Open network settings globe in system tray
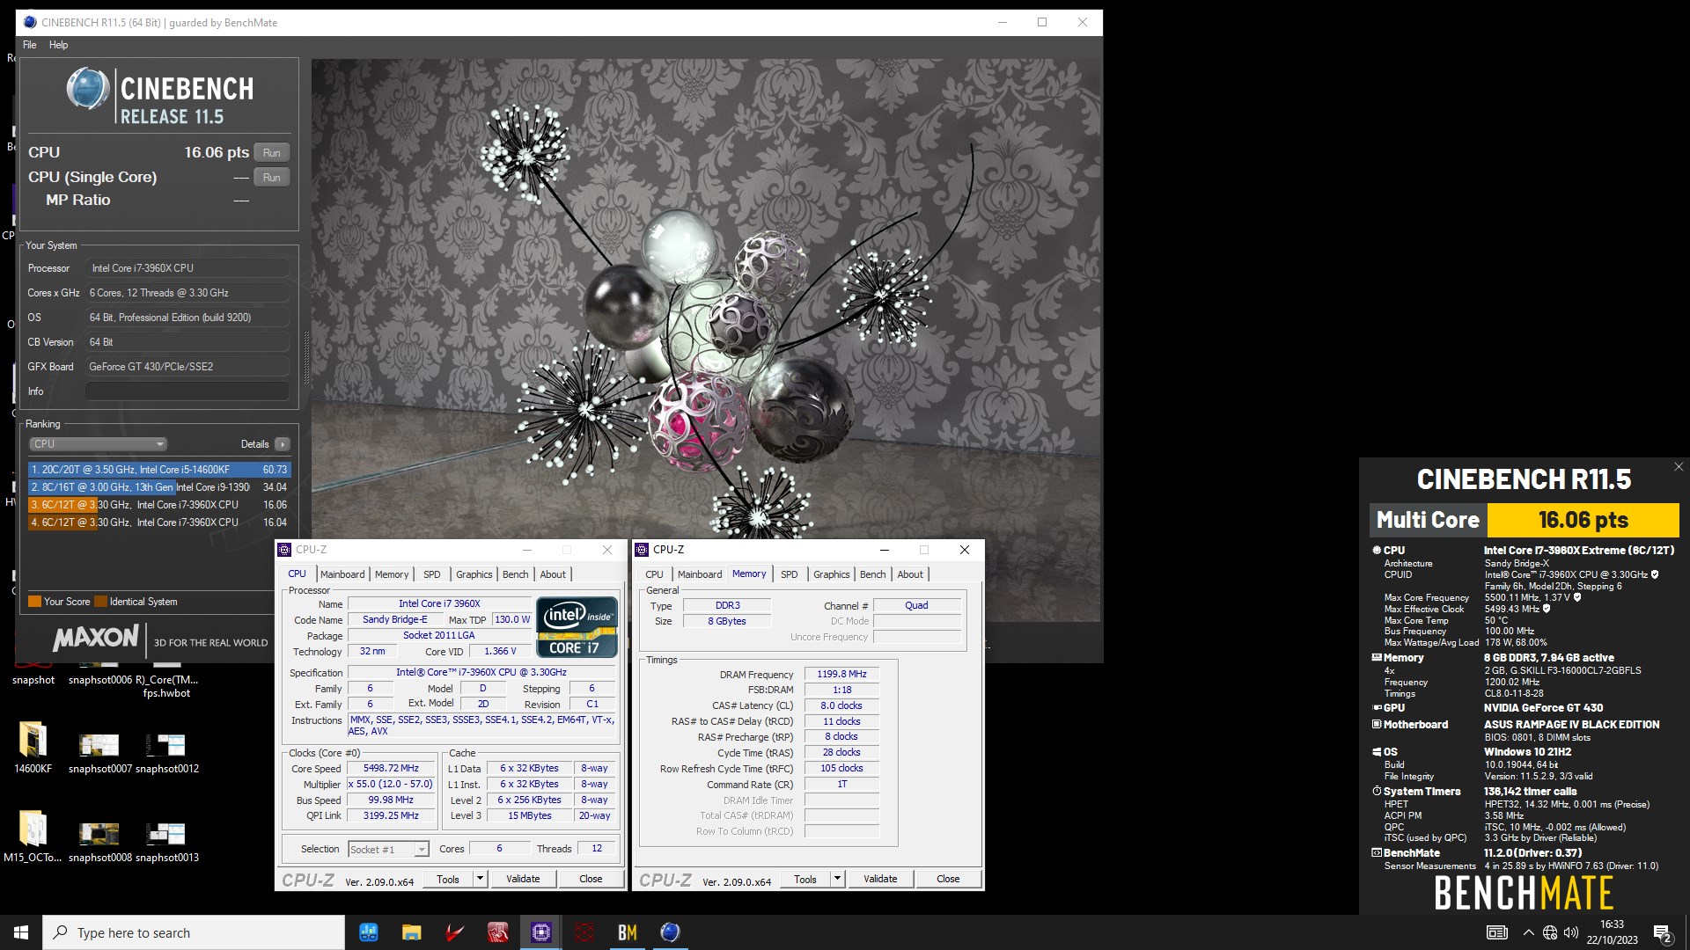The width and height of the screenshot is (1690, 950). 1550,932
